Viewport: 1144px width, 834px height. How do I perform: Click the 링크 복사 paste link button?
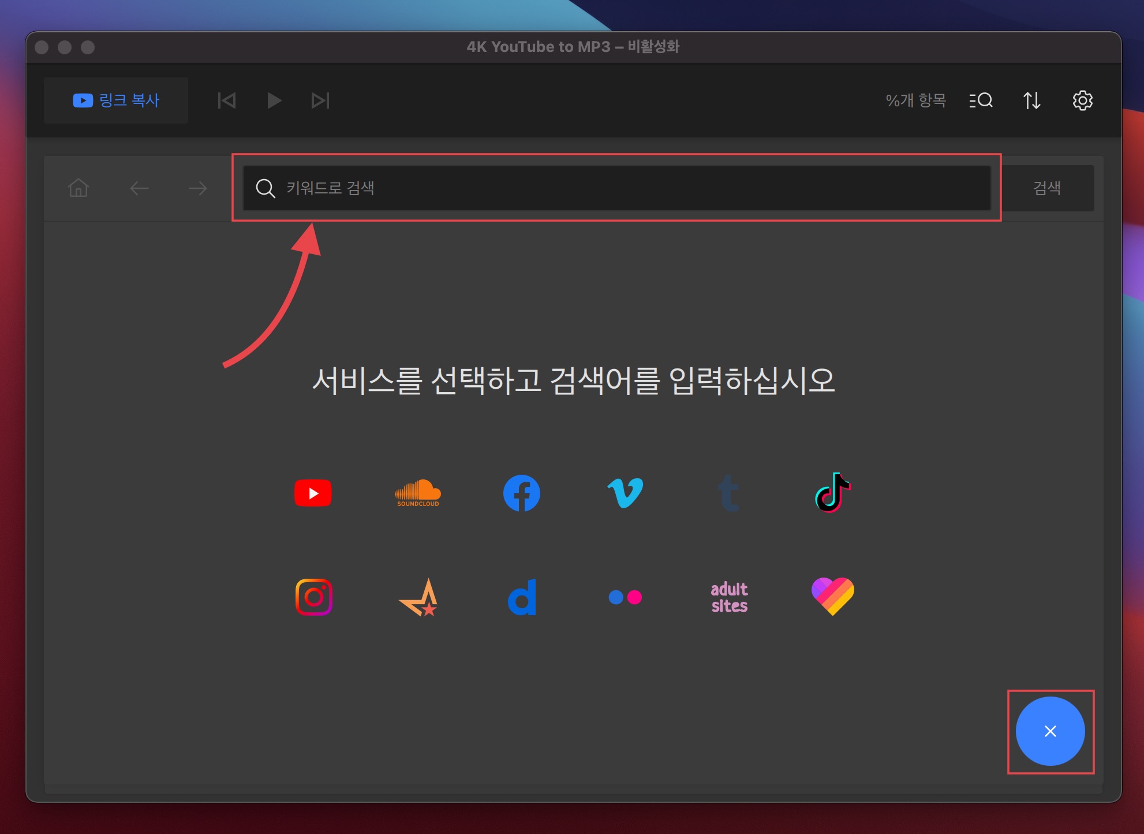116,100
